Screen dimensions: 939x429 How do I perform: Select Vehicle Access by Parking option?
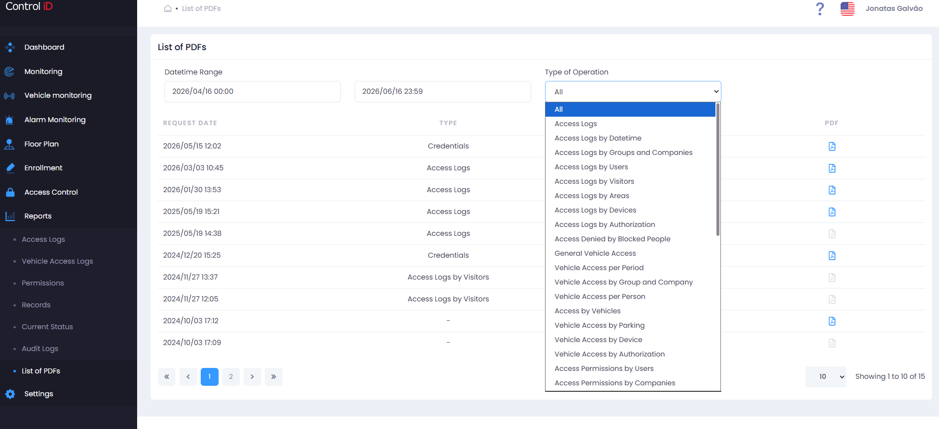click(599, 325)
